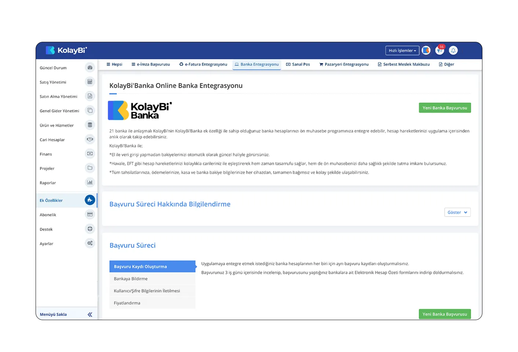Open Projeler folder icon

[x=90, y=168]
